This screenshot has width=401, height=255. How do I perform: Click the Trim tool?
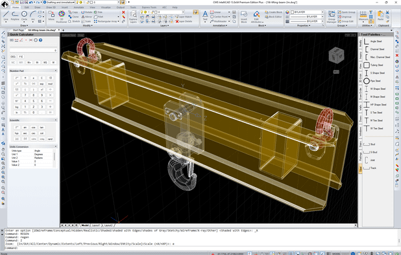[x=98, y=12]
